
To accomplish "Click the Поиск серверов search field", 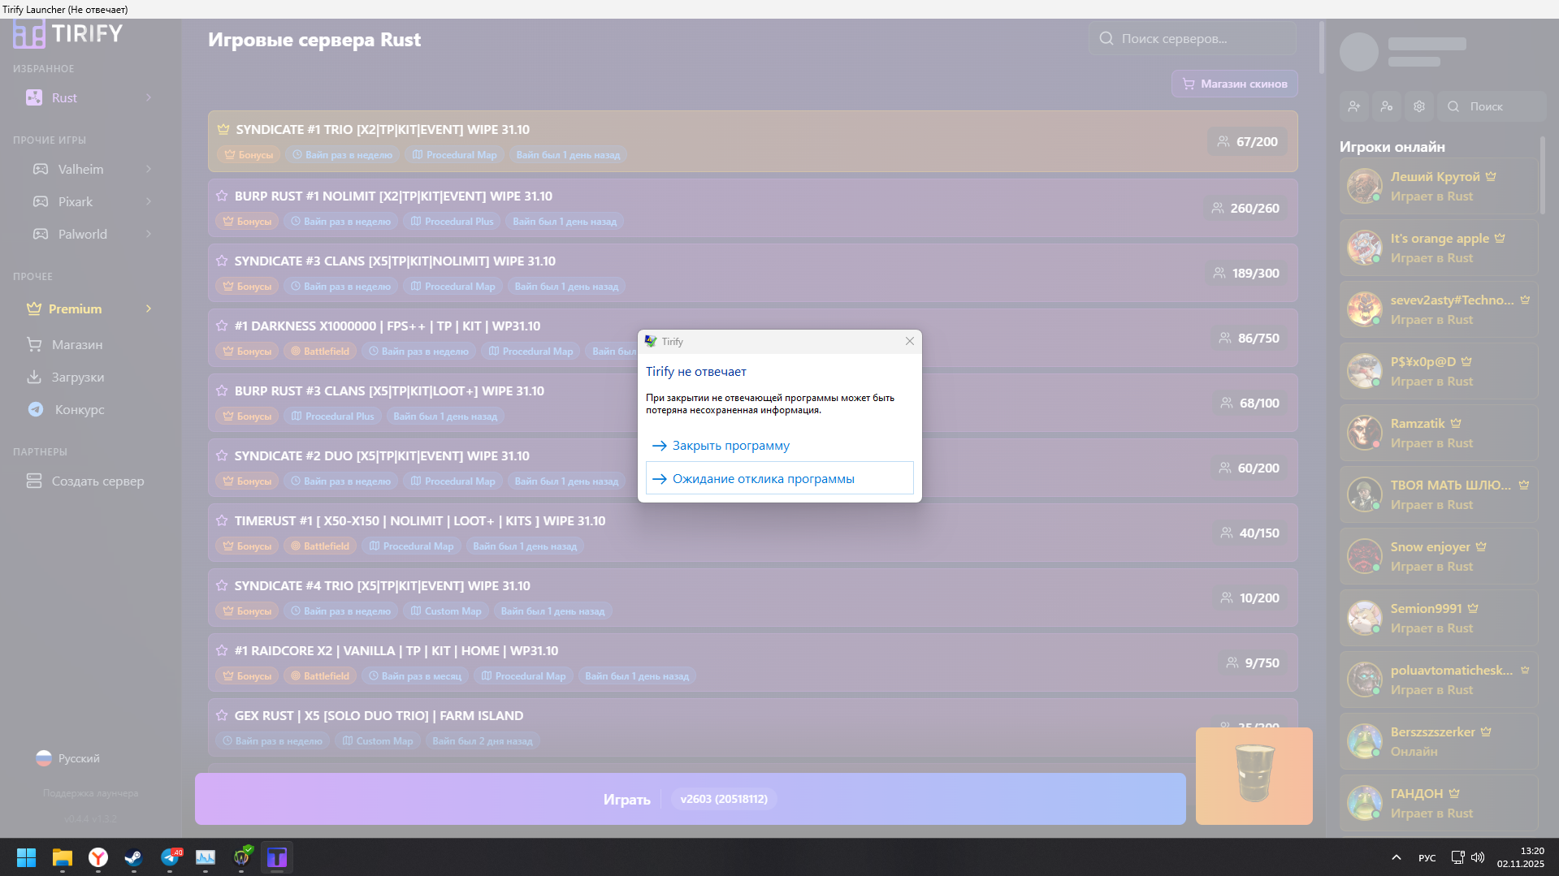I will 1190,39.
